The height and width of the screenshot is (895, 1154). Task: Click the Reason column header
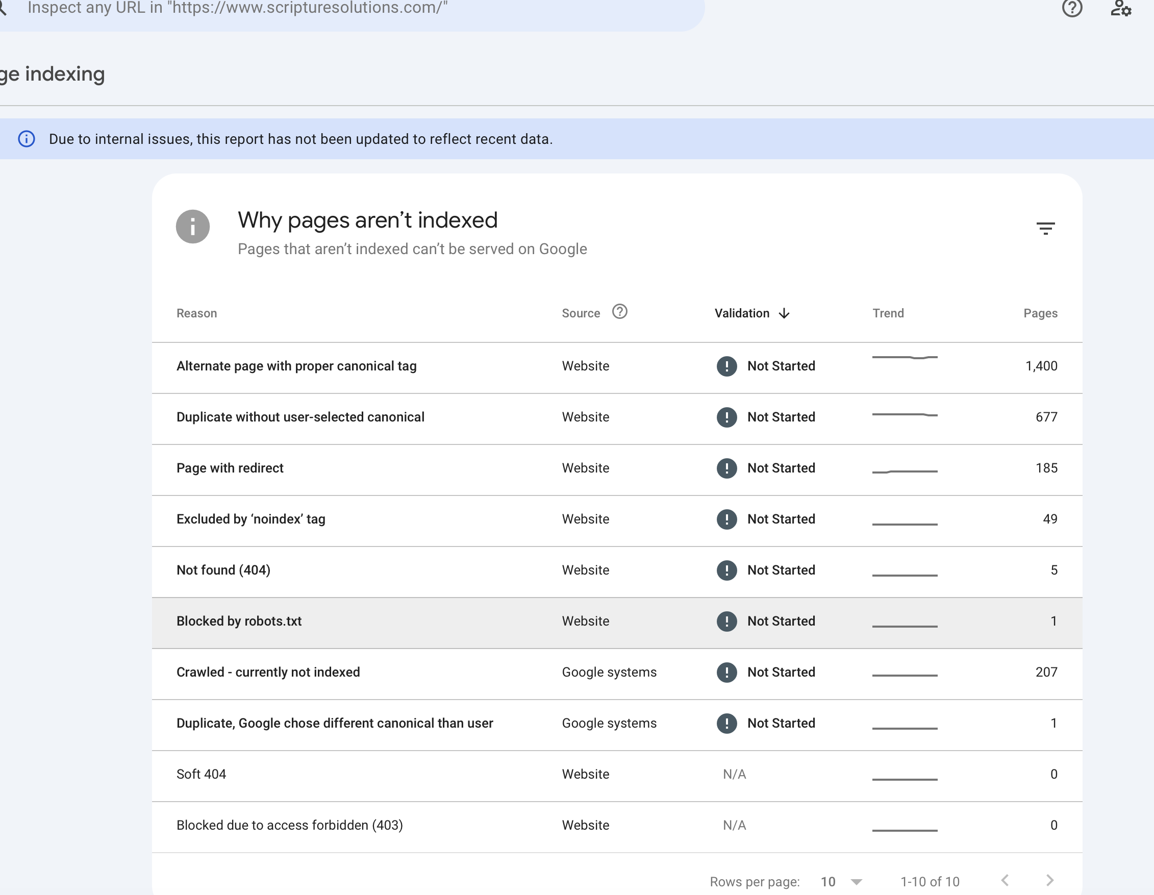[x=196, y=313]
